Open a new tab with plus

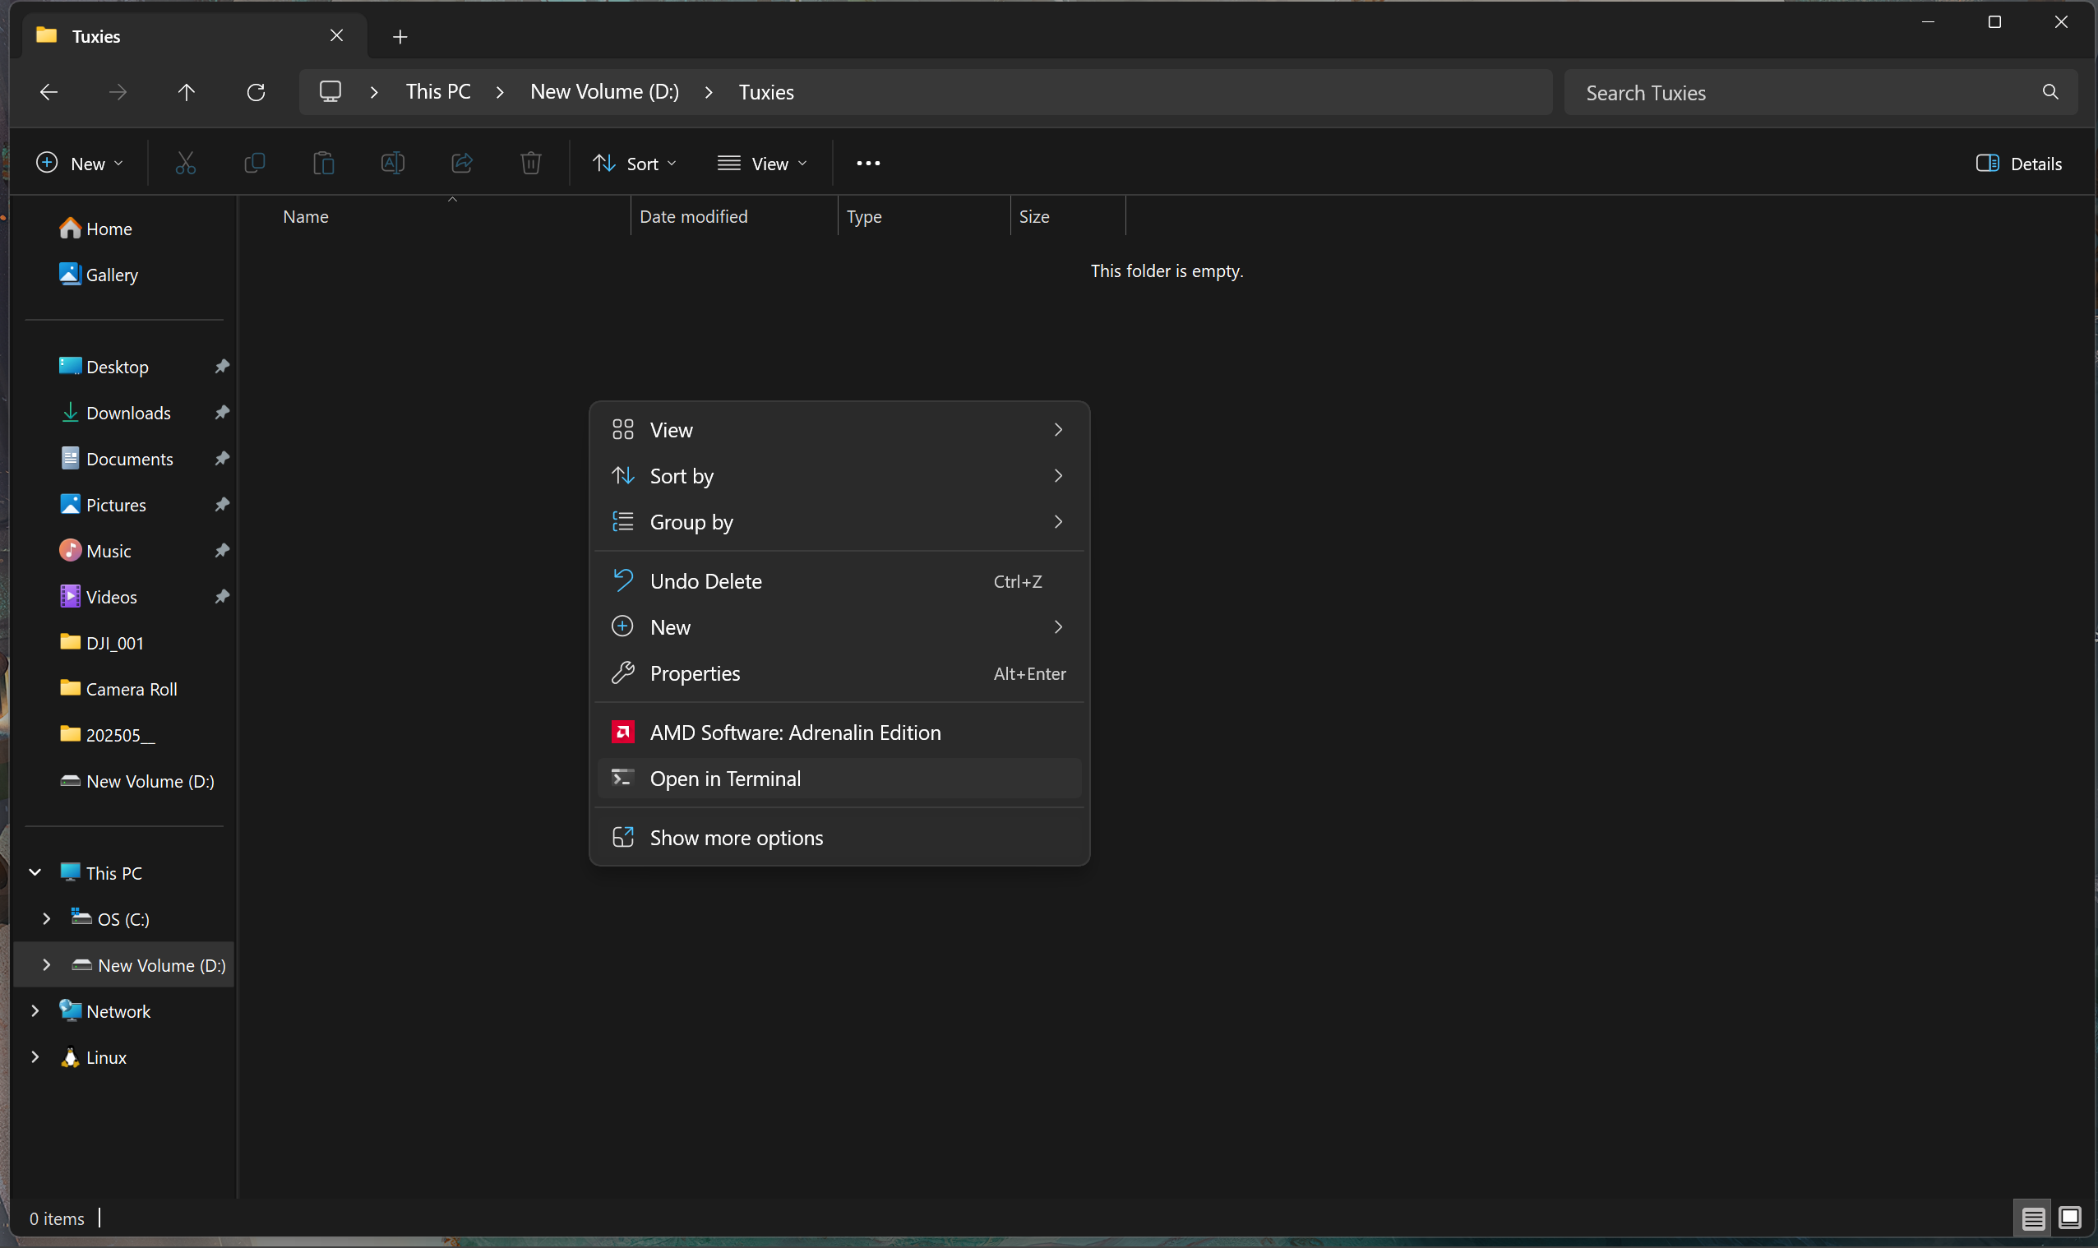click(x=400, y=36)
